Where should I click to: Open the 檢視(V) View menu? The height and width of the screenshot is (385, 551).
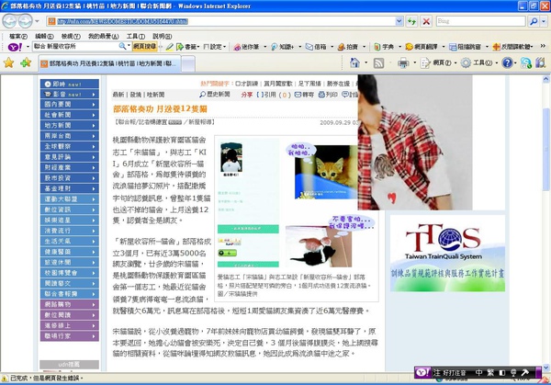[71, 36]
